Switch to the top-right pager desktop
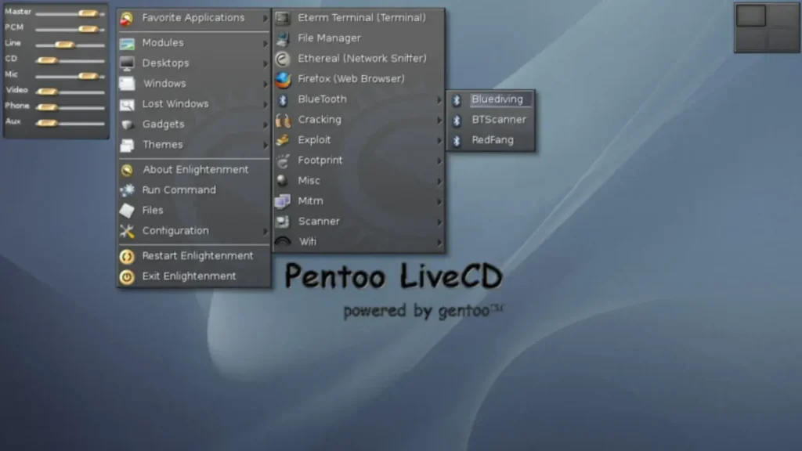The image size is (802, 451). pos(782,16)
